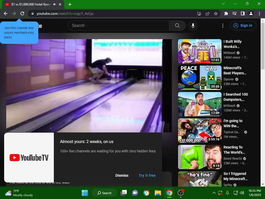Open Task View on the taskbar

point(124,193)
